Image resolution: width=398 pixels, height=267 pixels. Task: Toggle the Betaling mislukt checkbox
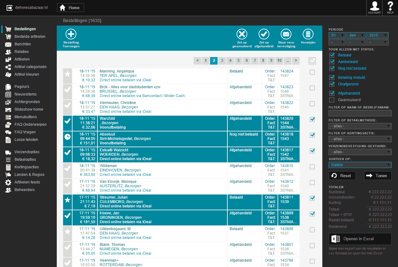332,78
